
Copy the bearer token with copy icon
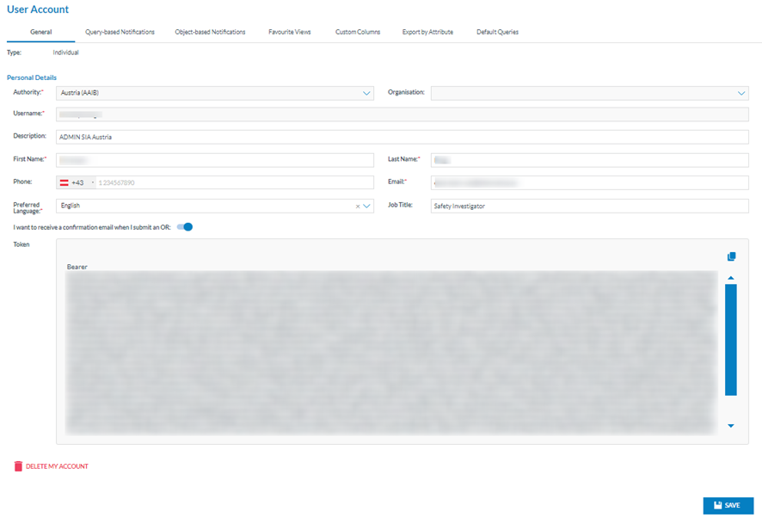click(731, 256)
